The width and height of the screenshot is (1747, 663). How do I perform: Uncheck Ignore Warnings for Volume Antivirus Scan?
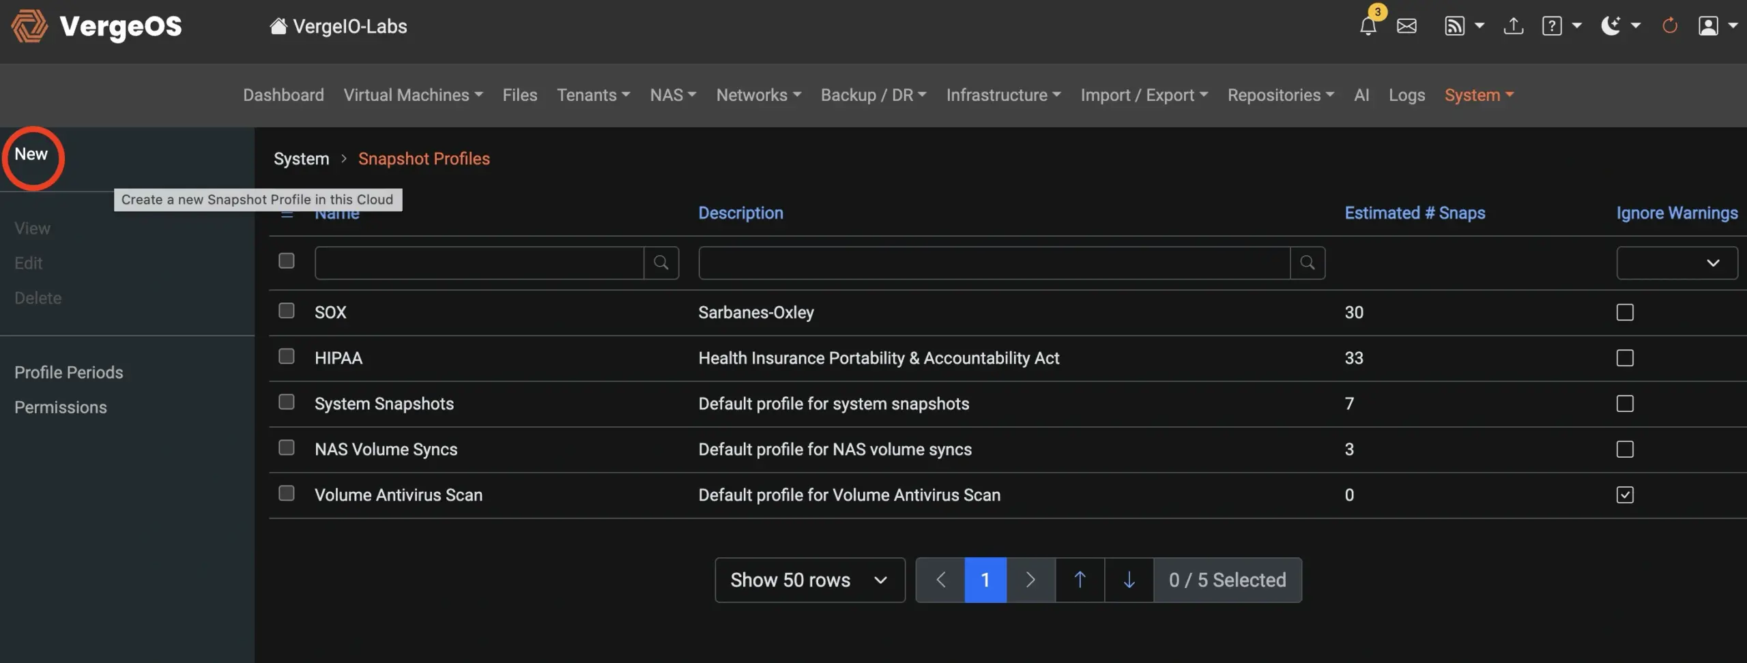coord(1625,495)
